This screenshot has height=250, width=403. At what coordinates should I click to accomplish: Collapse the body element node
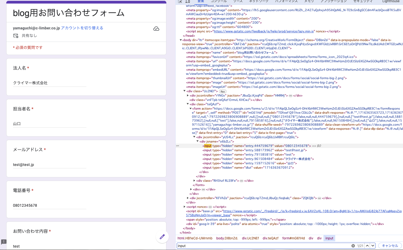tap(181, 40)
